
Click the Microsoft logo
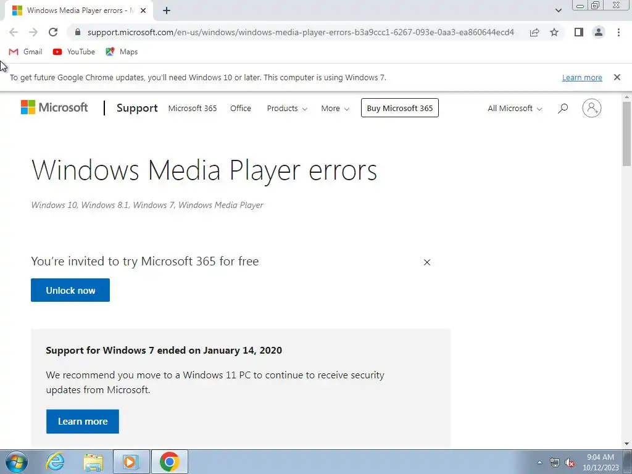click(x=54, y=107)
